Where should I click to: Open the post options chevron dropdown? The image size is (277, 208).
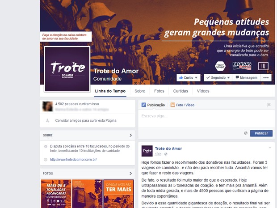270,148
